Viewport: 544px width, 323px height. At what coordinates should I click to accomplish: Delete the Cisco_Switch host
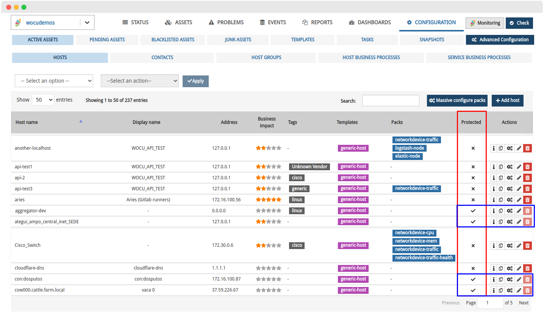point(527,246)
